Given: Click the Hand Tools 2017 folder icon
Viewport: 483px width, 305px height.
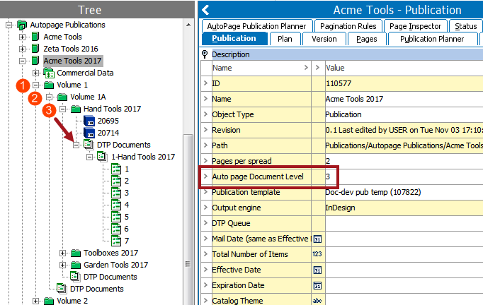Looking at the screenshot, I should click(x=76, y=109).
